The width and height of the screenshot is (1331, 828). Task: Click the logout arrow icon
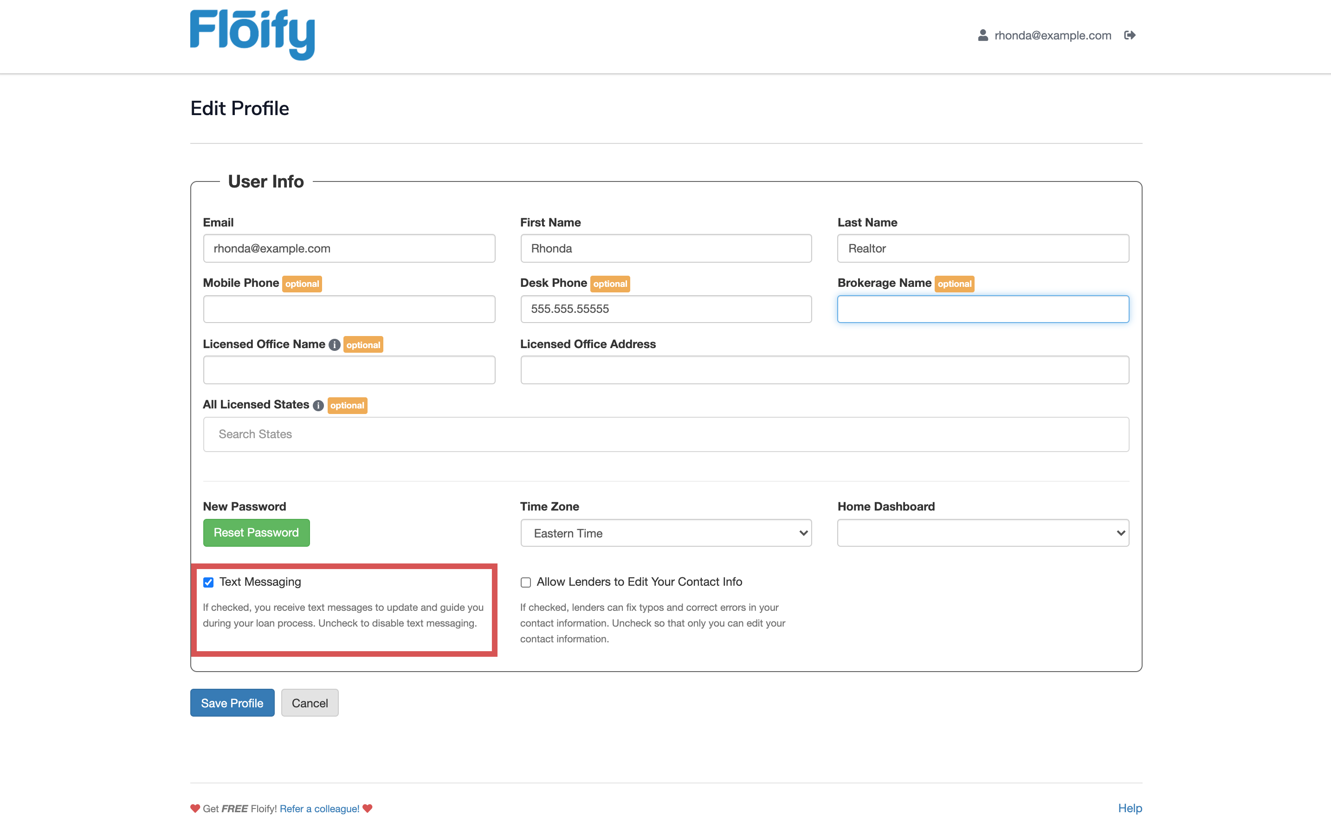(1130, 35)
